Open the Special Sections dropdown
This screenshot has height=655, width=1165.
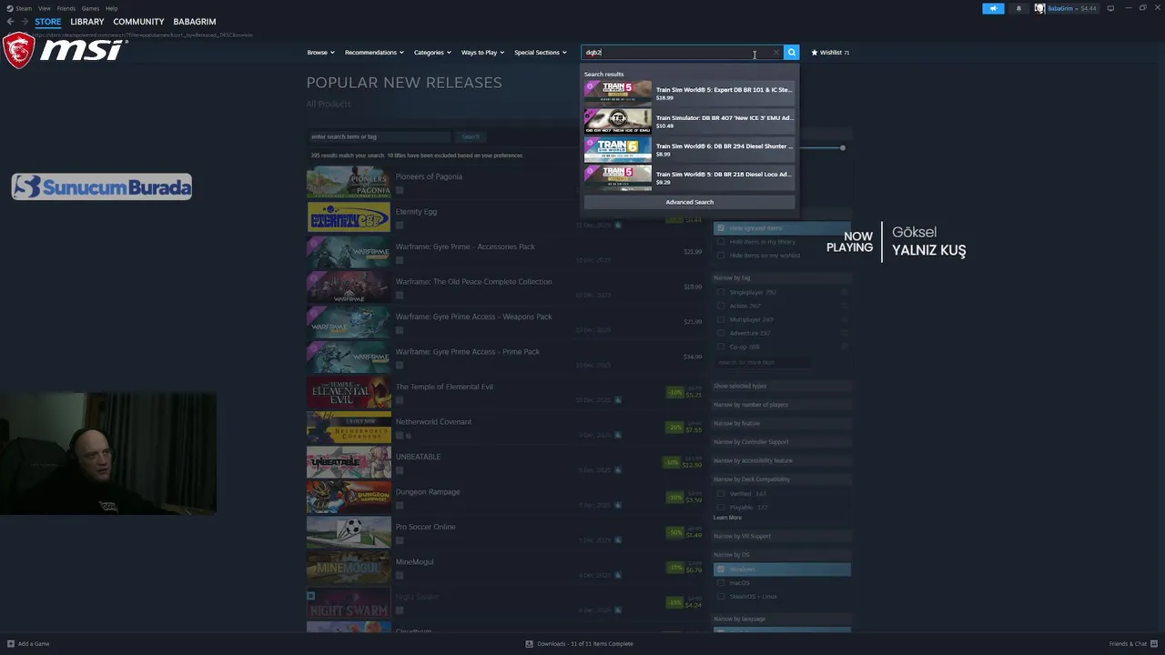541,52
